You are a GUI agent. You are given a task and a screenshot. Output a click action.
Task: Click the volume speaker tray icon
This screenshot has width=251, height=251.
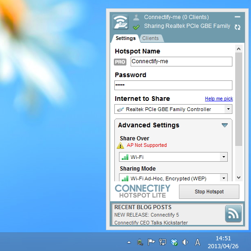point(185,242)
